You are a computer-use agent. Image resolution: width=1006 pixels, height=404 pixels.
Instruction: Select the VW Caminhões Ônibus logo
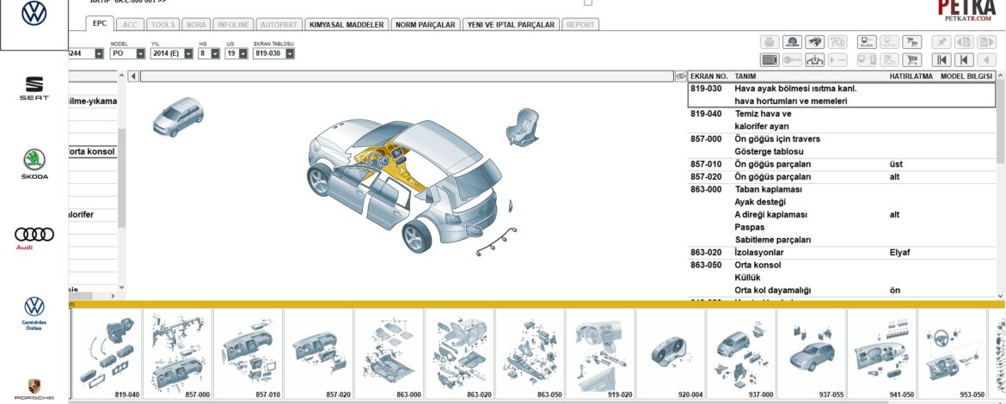click(x=34, y=314)
